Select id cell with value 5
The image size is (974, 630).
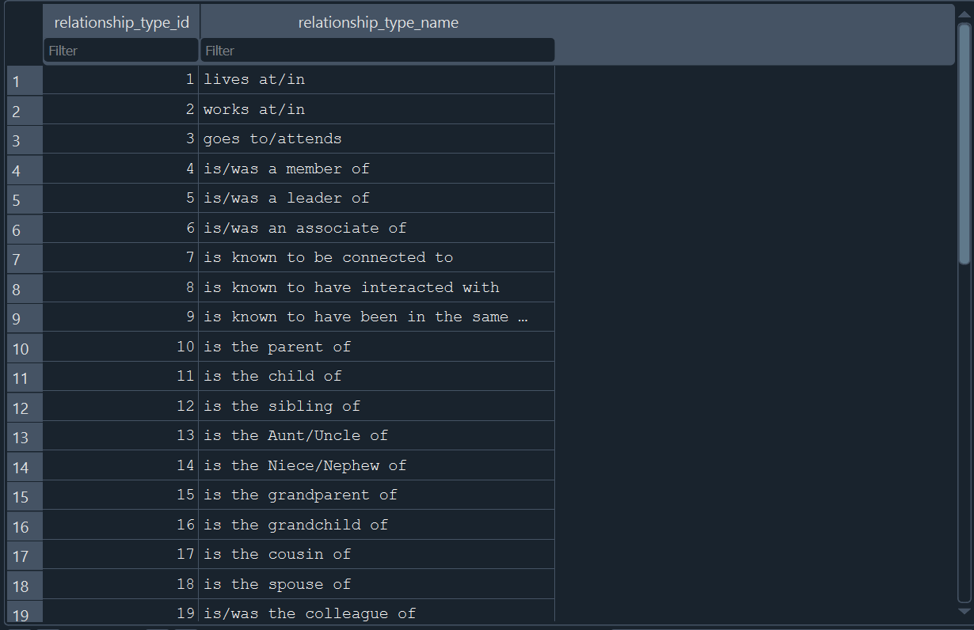click(x=120, y=199)
